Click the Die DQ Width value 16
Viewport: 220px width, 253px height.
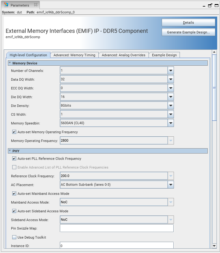63,97
